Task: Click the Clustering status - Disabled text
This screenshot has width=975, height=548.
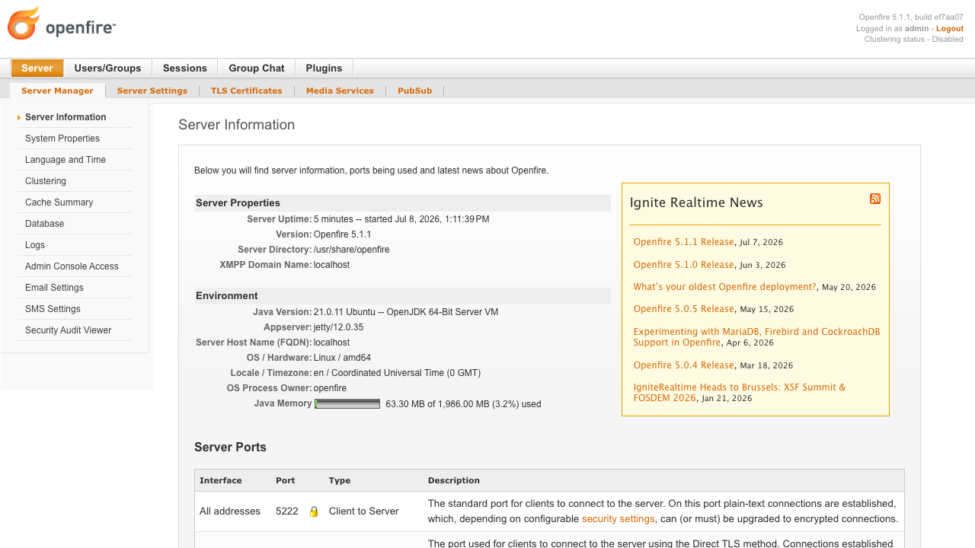Action: click(914, 39)
